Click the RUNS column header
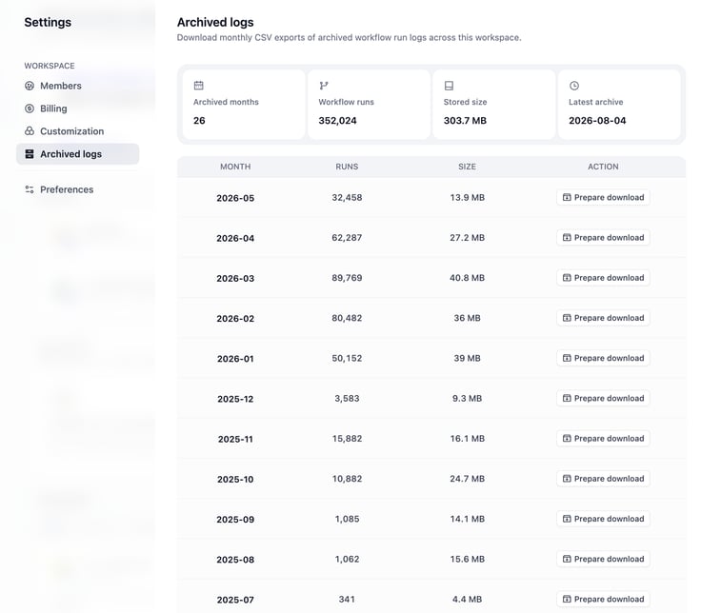The width and height of the screenshot is (701, 613). pos(347,167)
